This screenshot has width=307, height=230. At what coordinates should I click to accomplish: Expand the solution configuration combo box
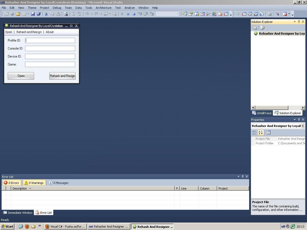pos(177,14)
